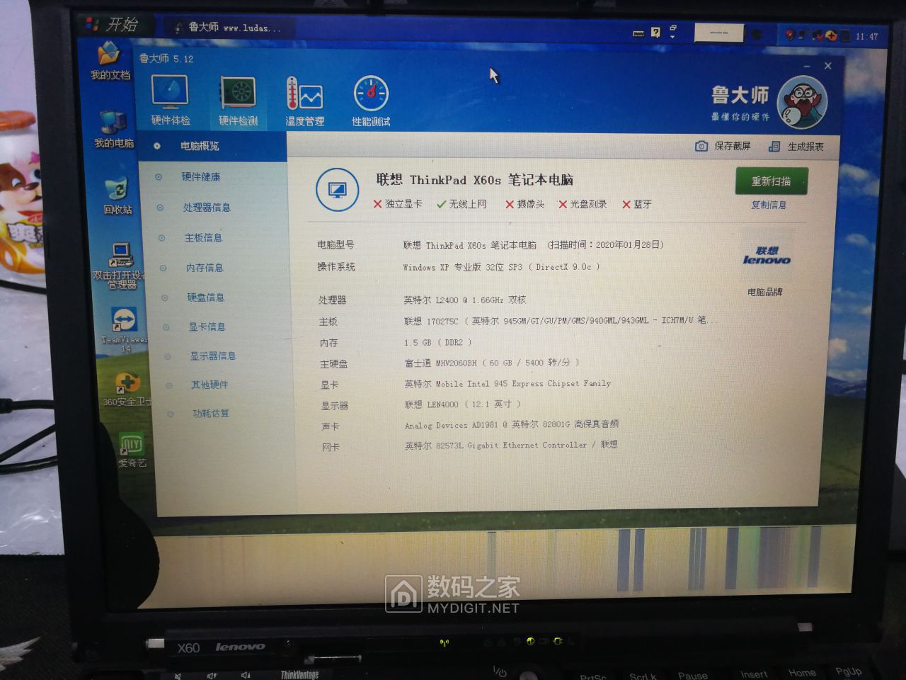The image size is (906, 680).
Task: Open 处理器信息 sidebar entry
Action: (x=207, y=207)
